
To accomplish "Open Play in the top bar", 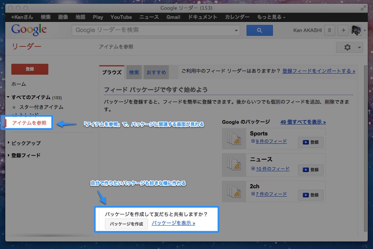I will (x=98, y=17).
